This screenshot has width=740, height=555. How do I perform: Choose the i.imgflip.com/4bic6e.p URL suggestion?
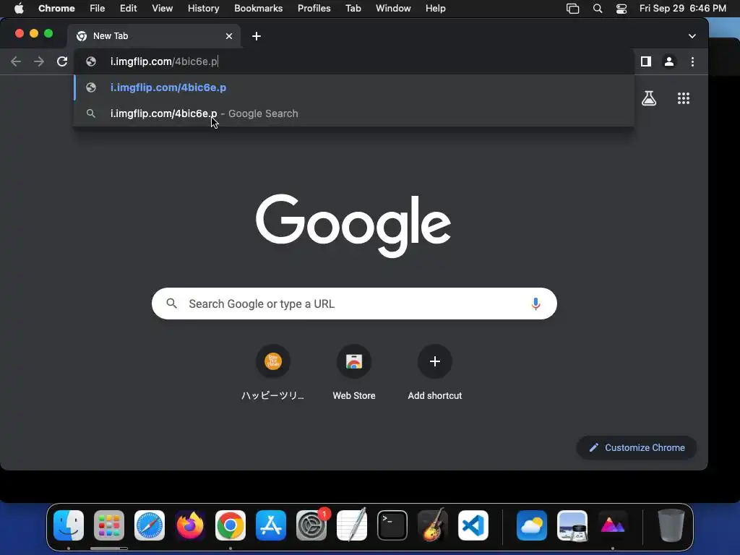(354, 87)
